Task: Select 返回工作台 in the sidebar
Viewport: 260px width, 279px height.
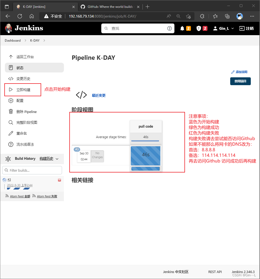Action: [x=34, y=57]
